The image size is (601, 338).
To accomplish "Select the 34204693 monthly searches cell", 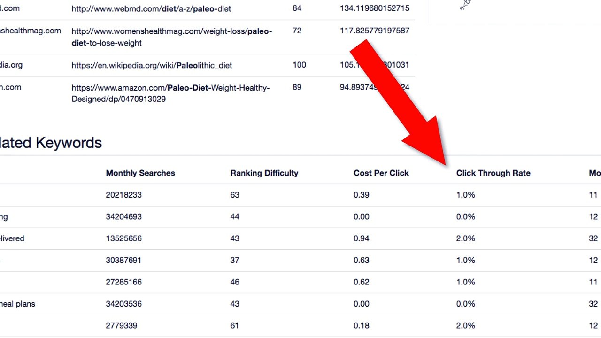I will (x=123, y=216).
